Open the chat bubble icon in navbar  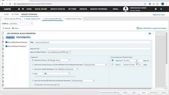(23, 9)
